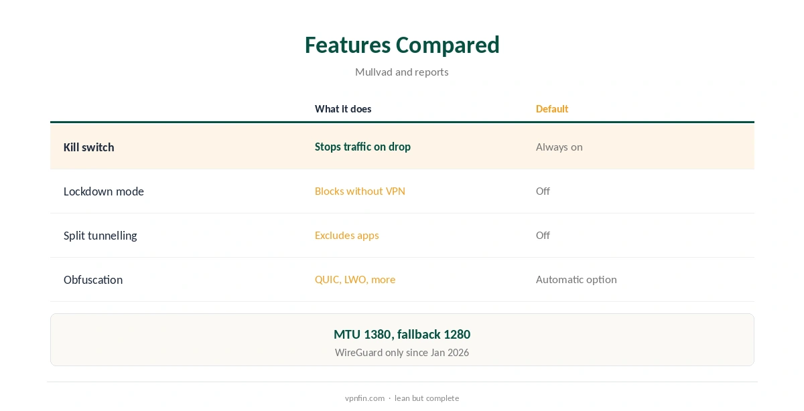Click the 'Off' value for Split tunnelling
This screenshot has width=804, height=411.
point(543,236)
